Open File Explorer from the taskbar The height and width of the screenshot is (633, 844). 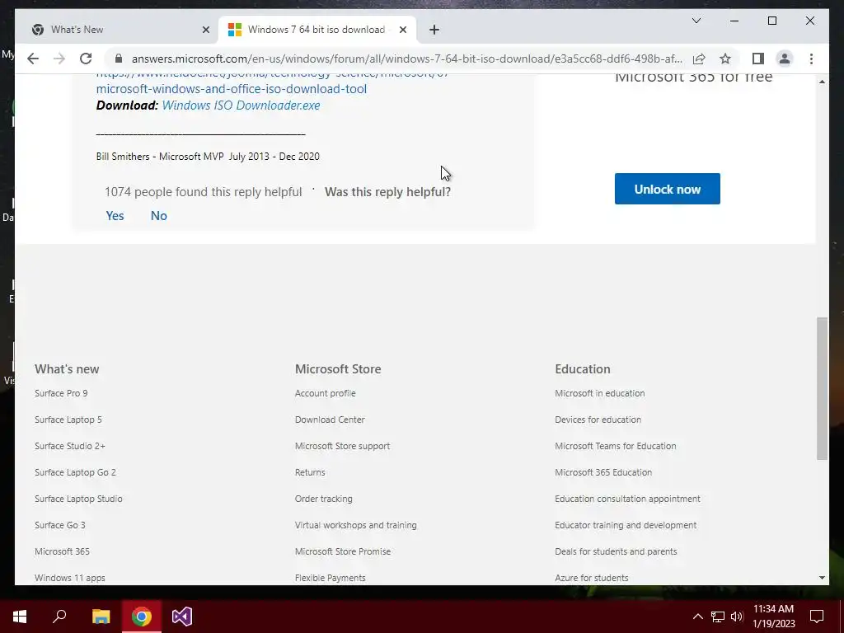(101, 617)
